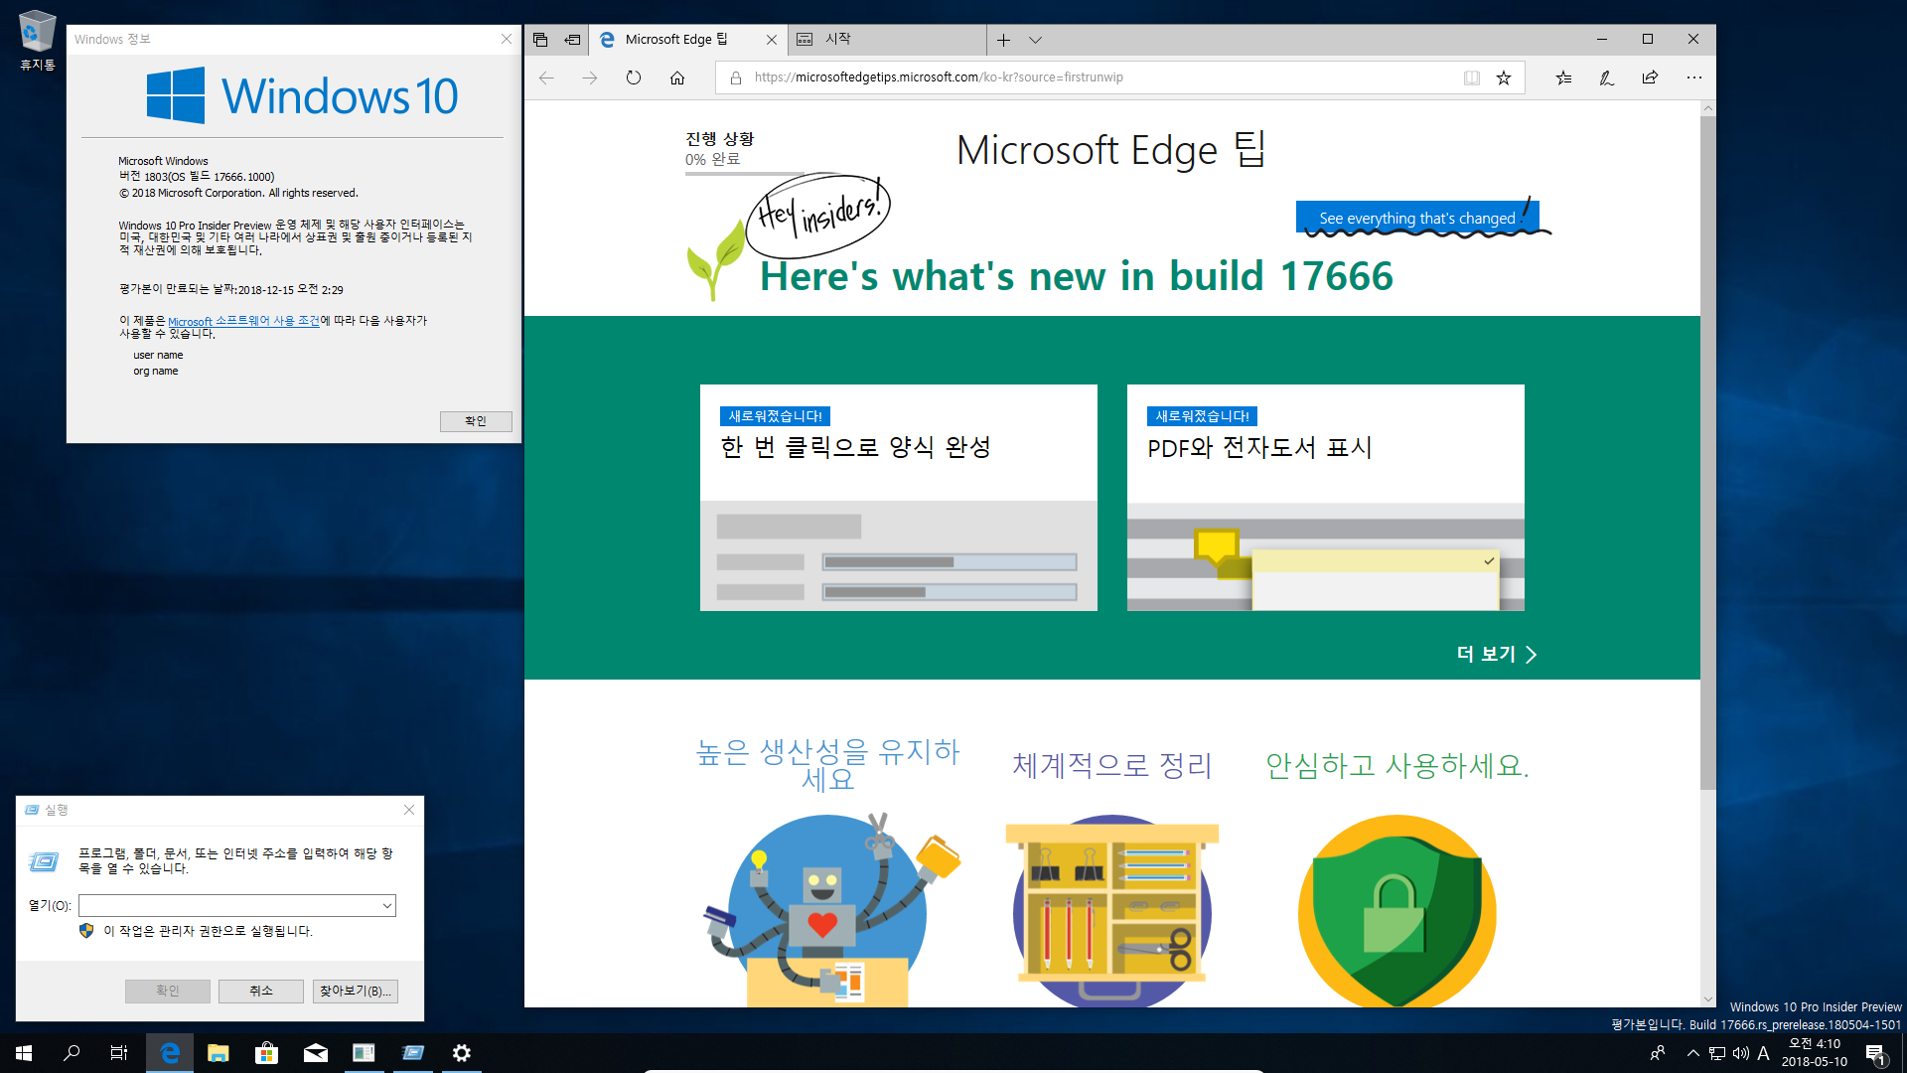Open Task View

[119, 1053]
